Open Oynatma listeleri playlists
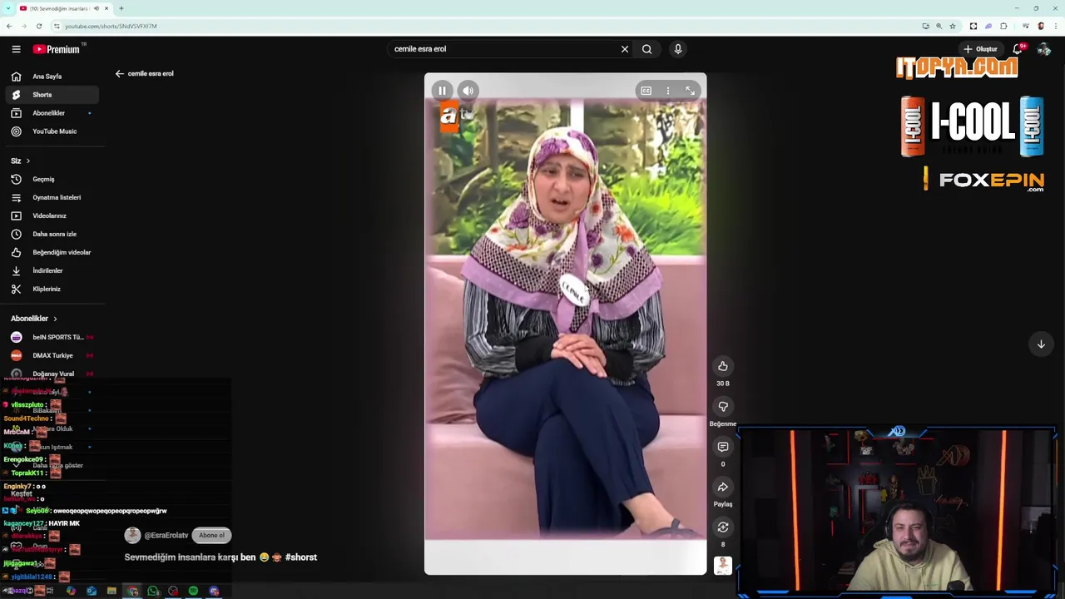 [52, 197]
